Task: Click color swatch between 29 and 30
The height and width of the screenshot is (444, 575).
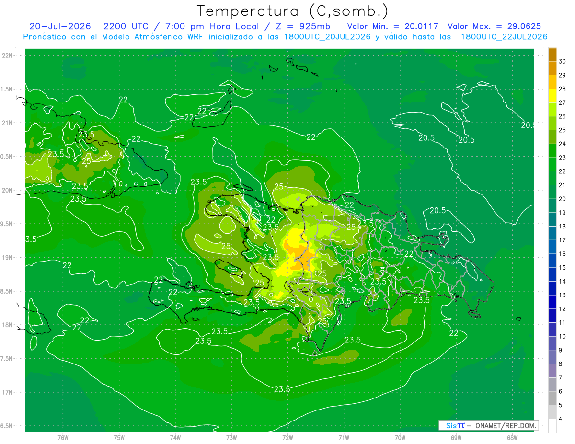Action: click(x=552, y=68)
